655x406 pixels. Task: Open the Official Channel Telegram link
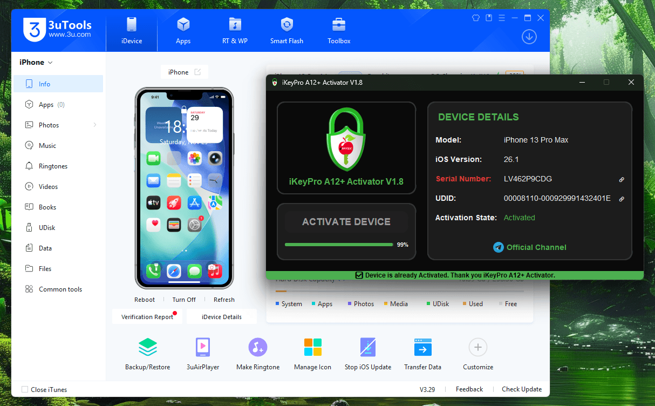[x=530, y=247]
